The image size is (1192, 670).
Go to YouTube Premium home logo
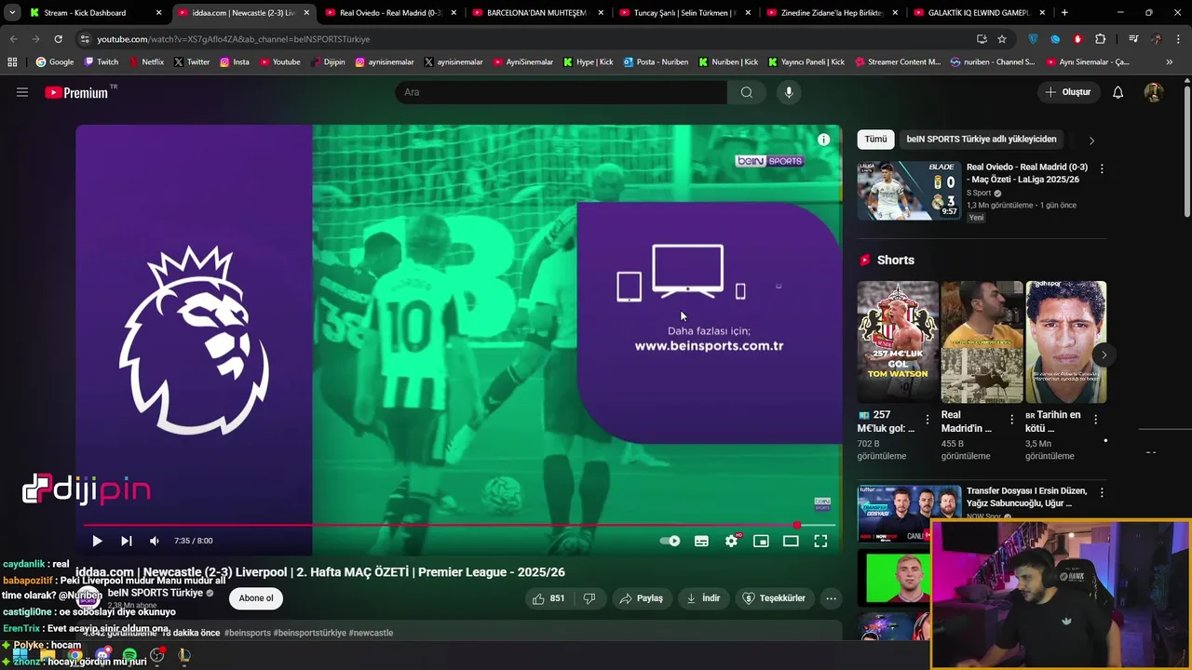pyautogui.click(x=79, y=92)
